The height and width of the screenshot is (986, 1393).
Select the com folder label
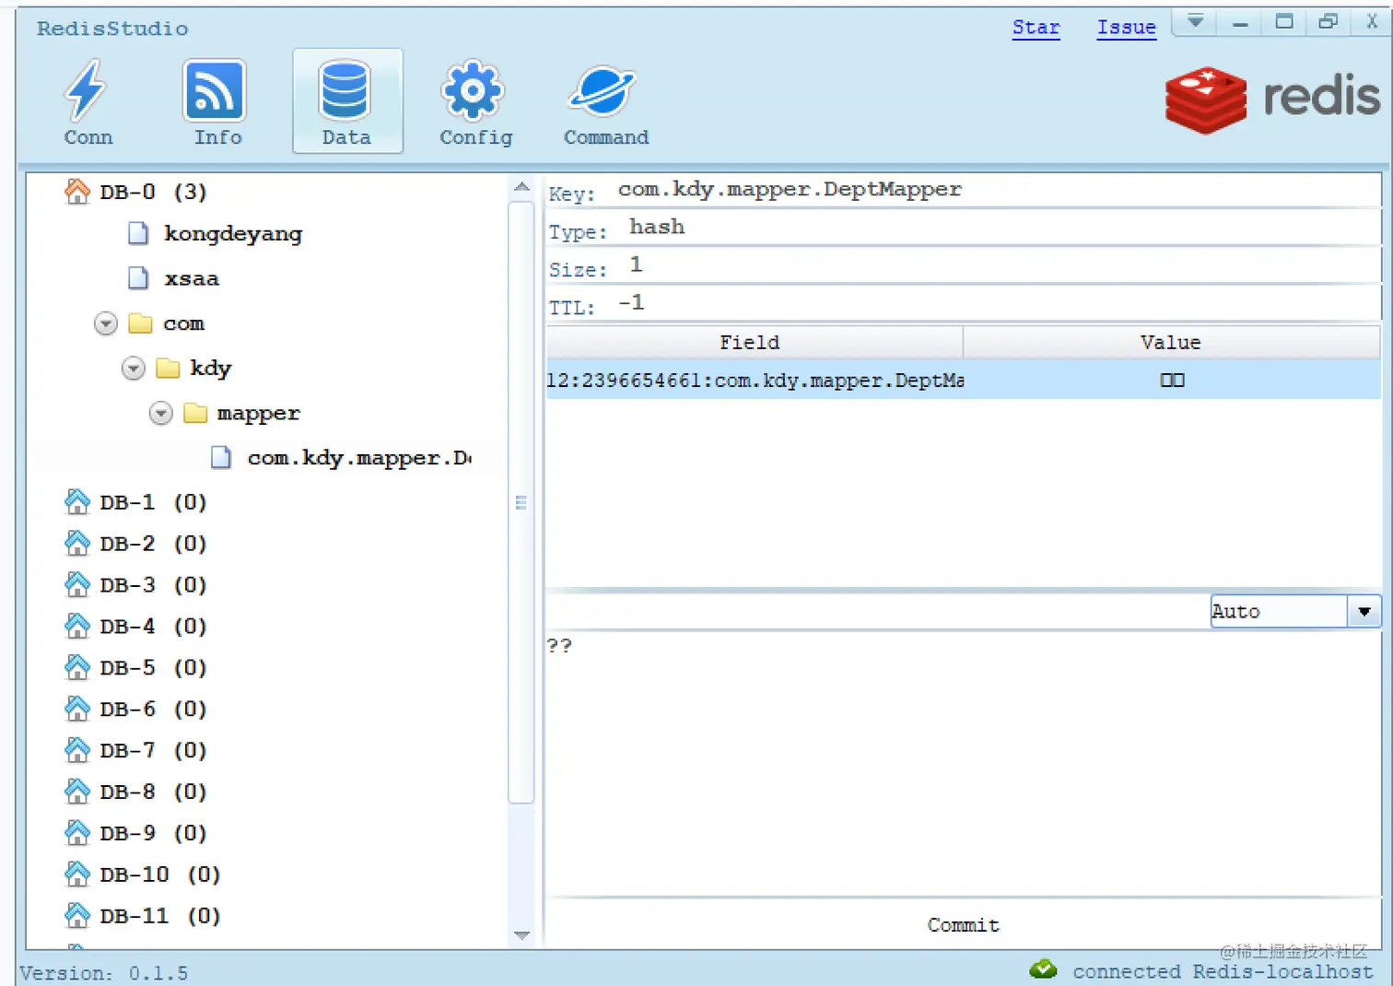point(183,323)
